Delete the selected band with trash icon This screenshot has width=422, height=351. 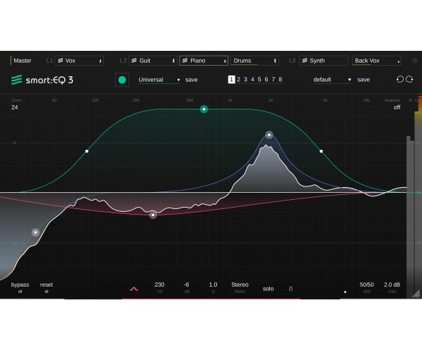[x=291, y=289]
